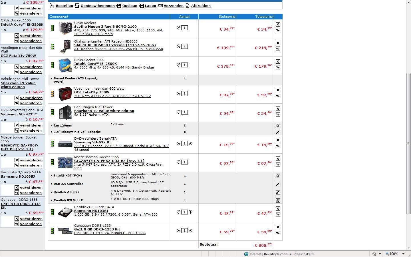
Task: Increase Samsung SH-S223C quantity with plus
Action: pos(190,143)
